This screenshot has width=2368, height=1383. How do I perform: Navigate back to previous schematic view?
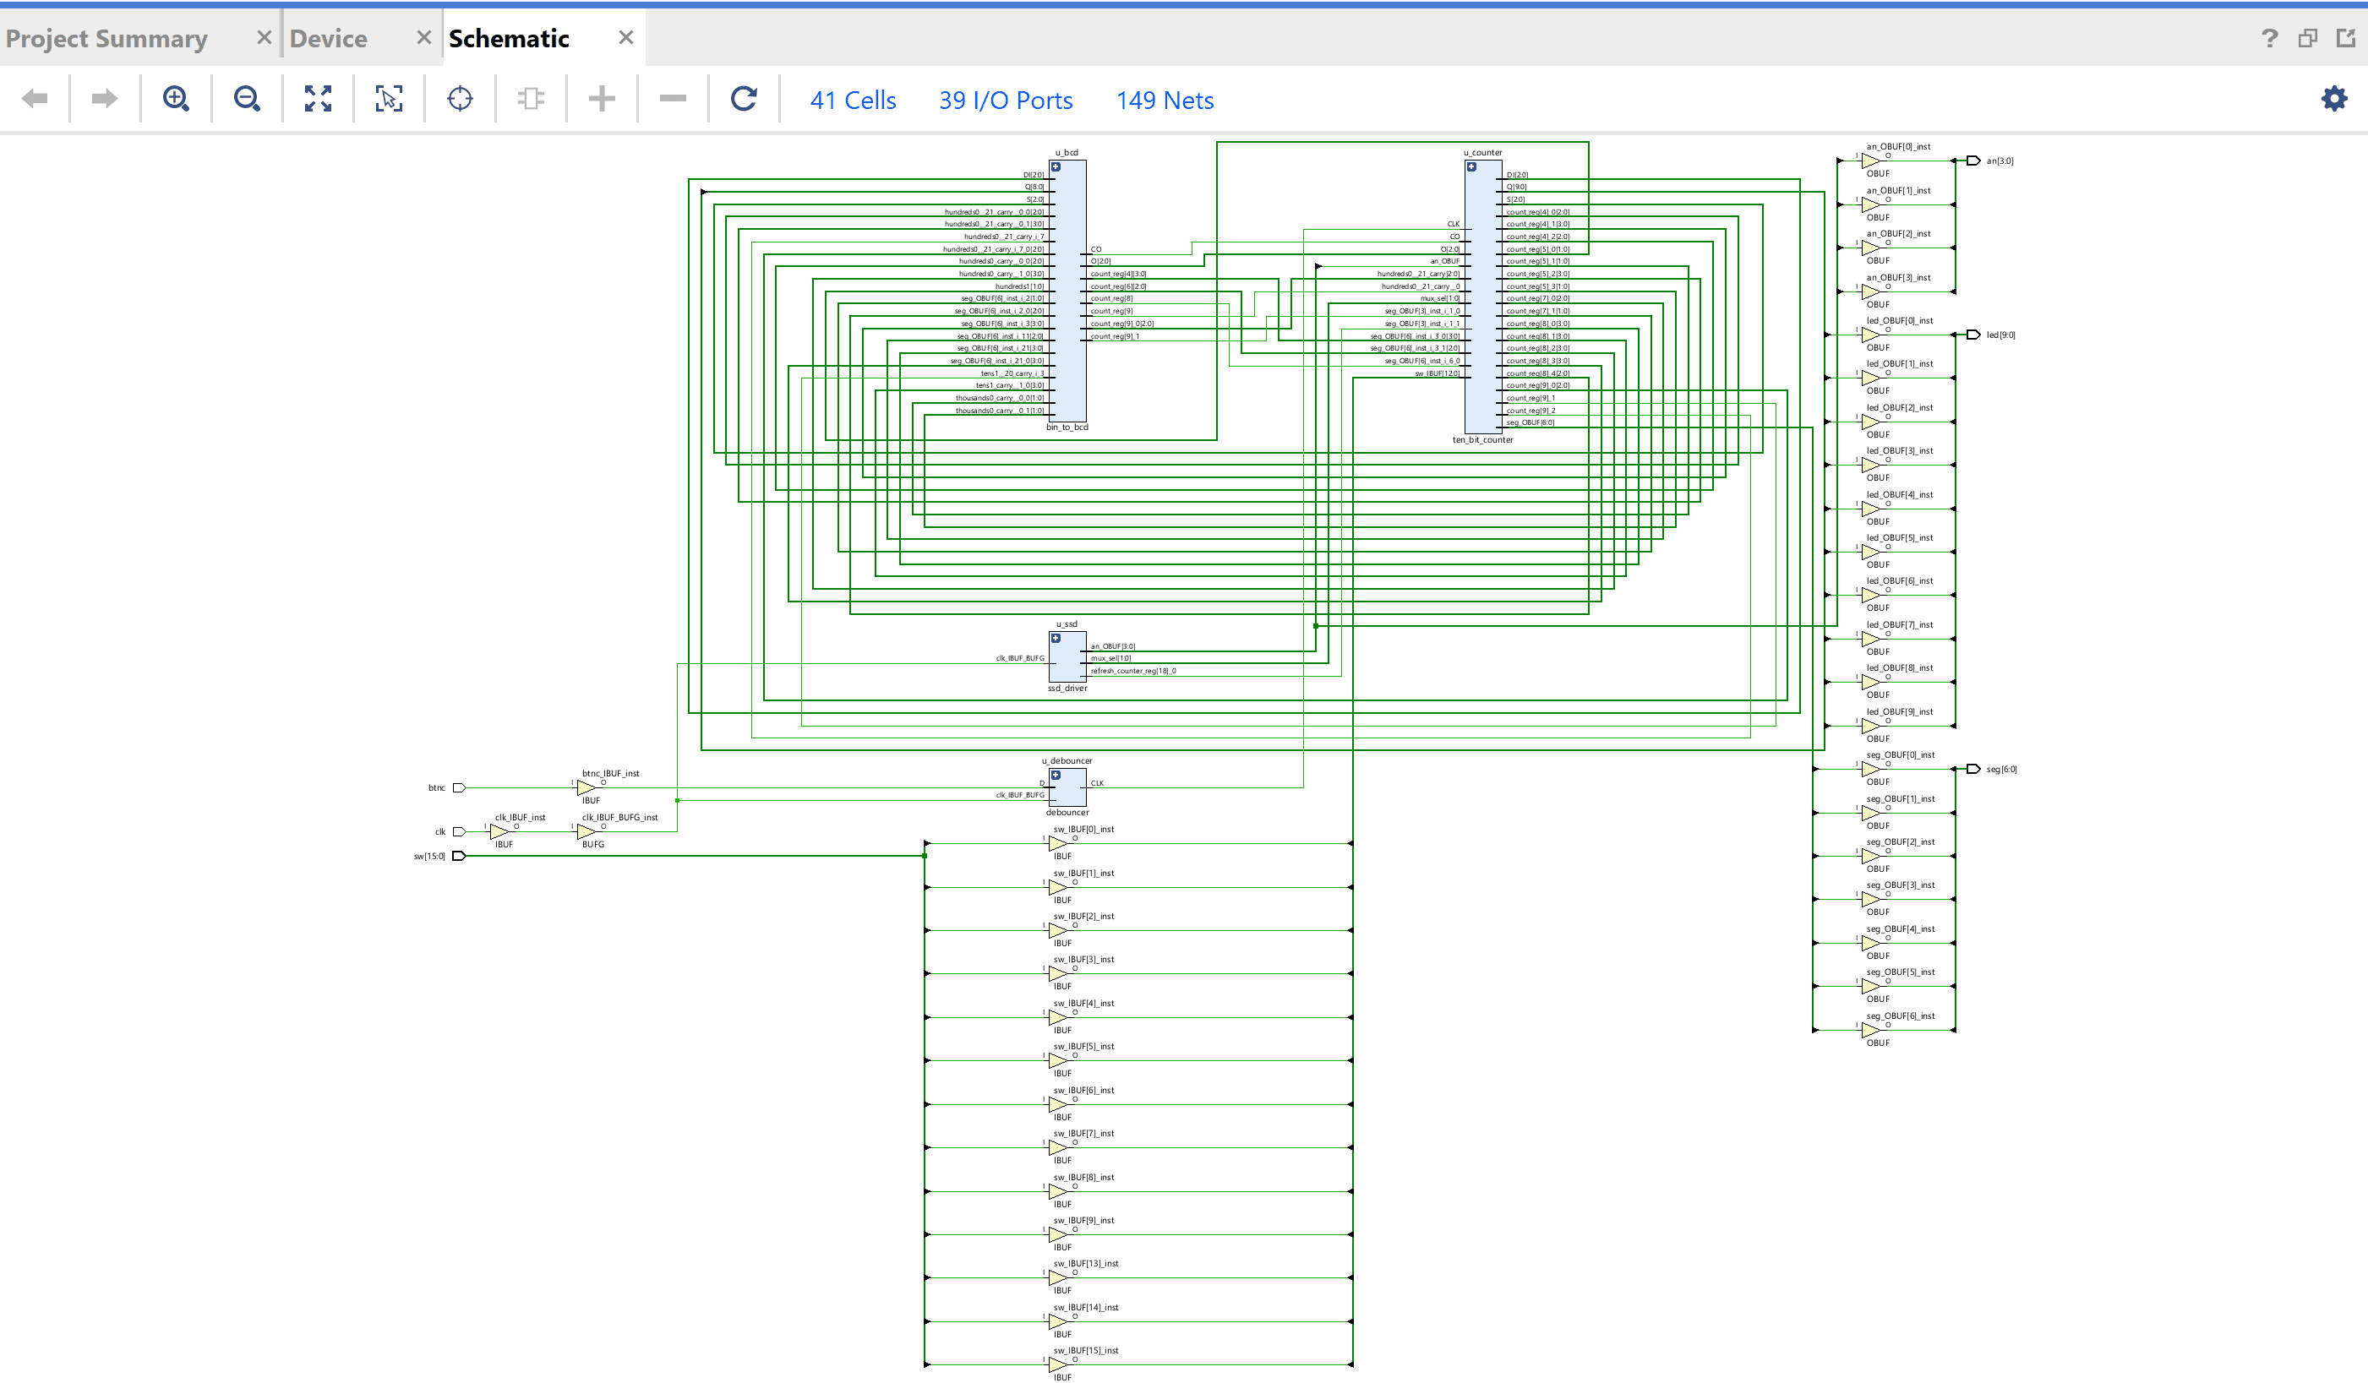click(x=35, y=98)
